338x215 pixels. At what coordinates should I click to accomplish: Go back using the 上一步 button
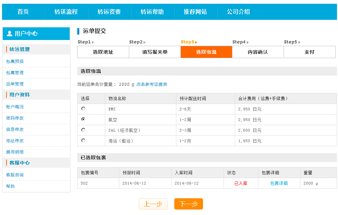click(153, 204)
